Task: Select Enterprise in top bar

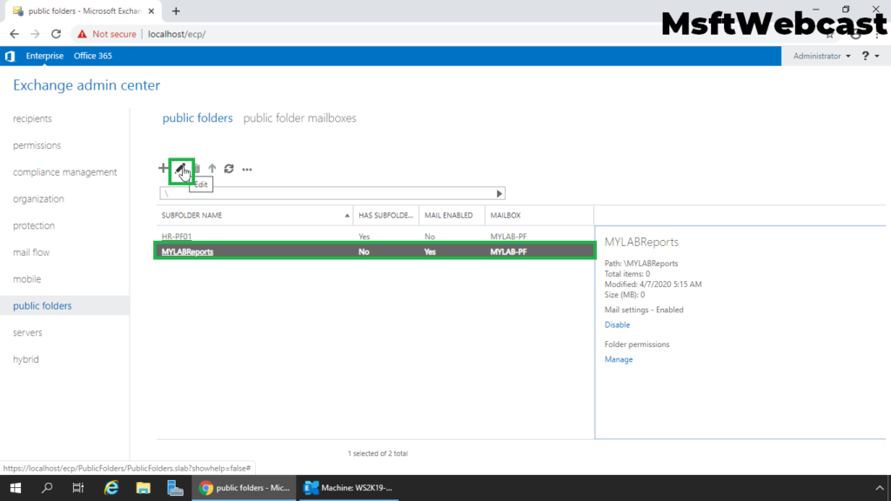Action: (44, 56)
